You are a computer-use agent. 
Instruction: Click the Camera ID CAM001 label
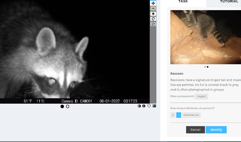pos(77,101)
